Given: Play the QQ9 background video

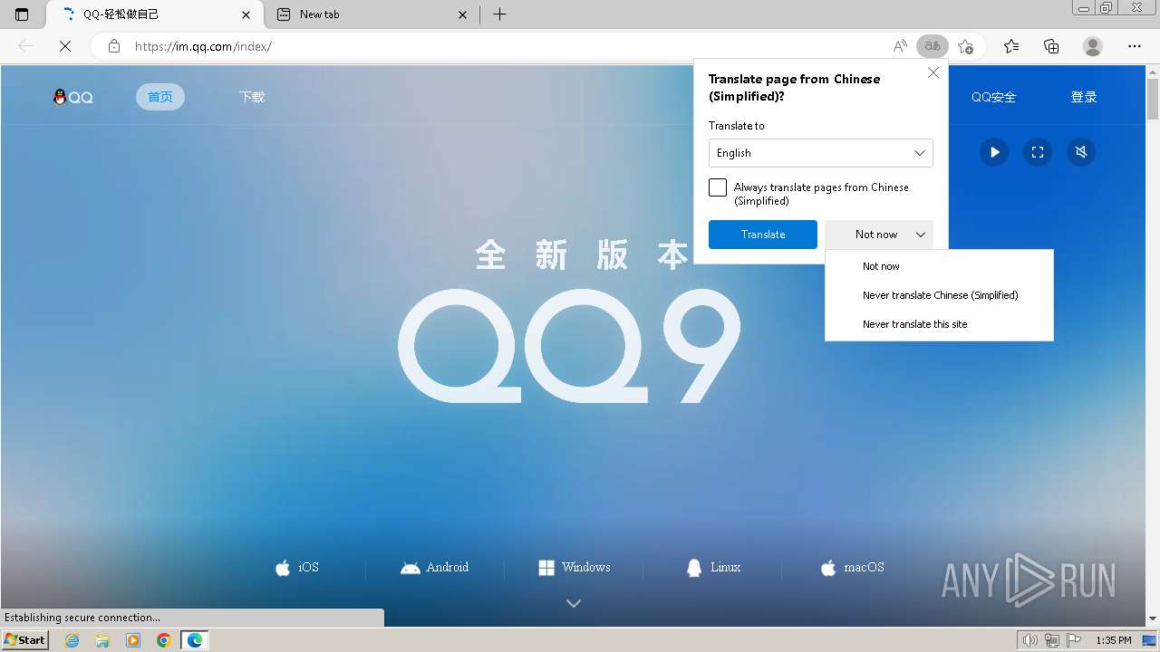Looking at the screenshot, I should pos(994,152).
